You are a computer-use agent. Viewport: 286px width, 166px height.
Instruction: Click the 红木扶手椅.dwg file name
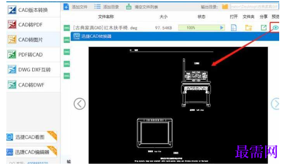coord(105,28)
